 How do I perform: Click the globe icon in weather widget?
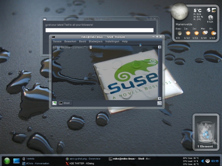click(209, 10)
